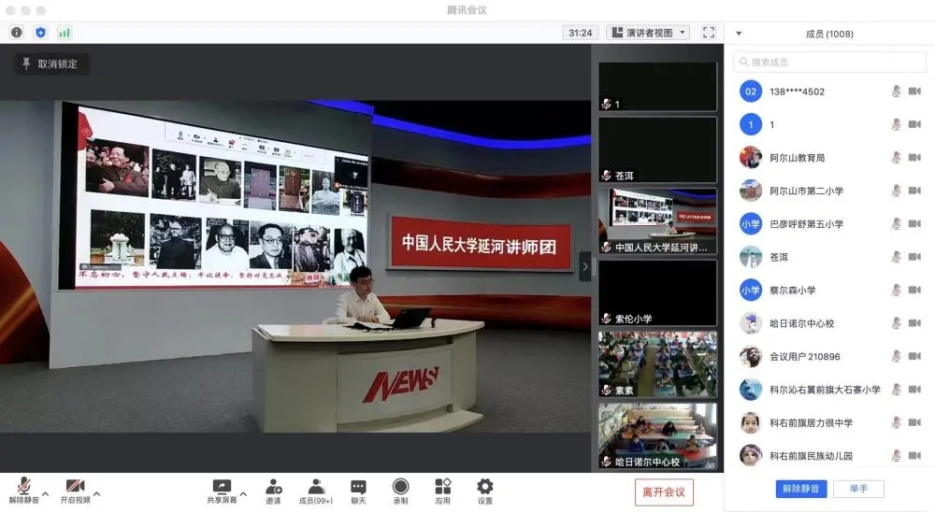Screen dimensions: 935x512
Task: Toggle camera icon for 察尔森小学
Action: [x=914, y=290]
